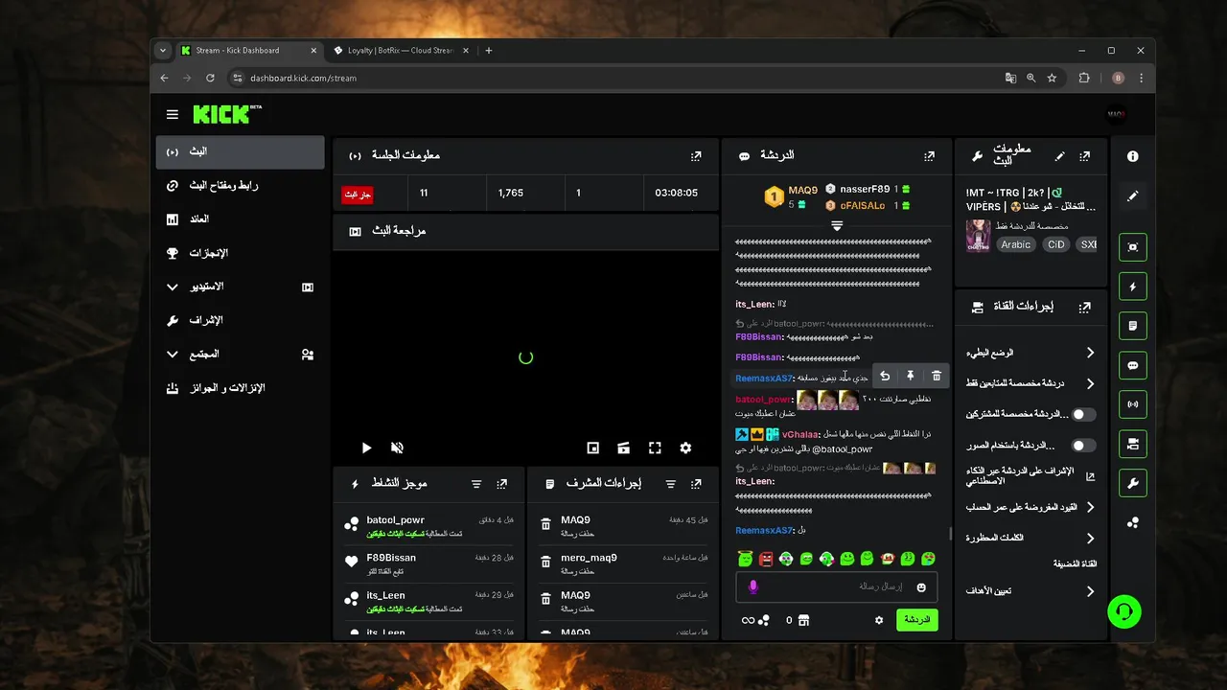Viewport: 1227px width, 690px height.
Task: Toggle the wrench widget in right sidebar
Action: 1133,483
